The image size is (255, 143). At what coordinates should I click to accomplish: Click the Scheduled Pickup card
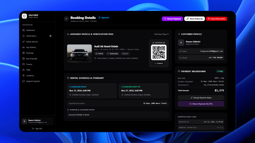[92, 91]
